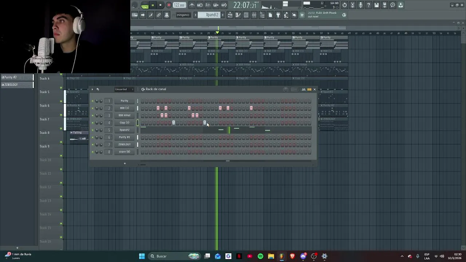Toggle graph editor bars icon in channel rack
Image resolution: width=466 pixels, height=262 pixels.
tap(304, 89)
